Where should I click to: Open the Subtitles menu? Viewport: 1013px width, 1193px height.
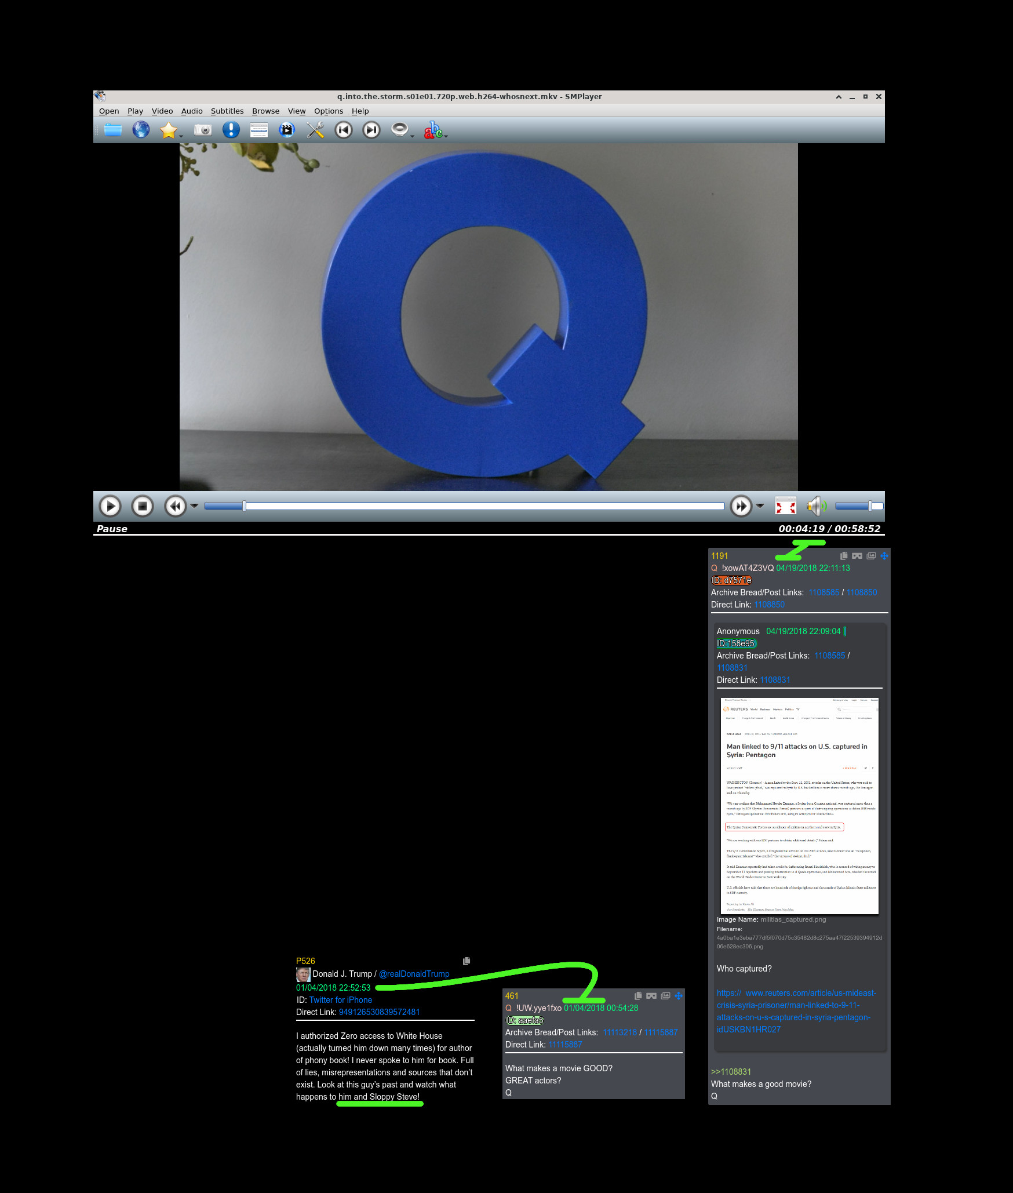tap(227, 111)
